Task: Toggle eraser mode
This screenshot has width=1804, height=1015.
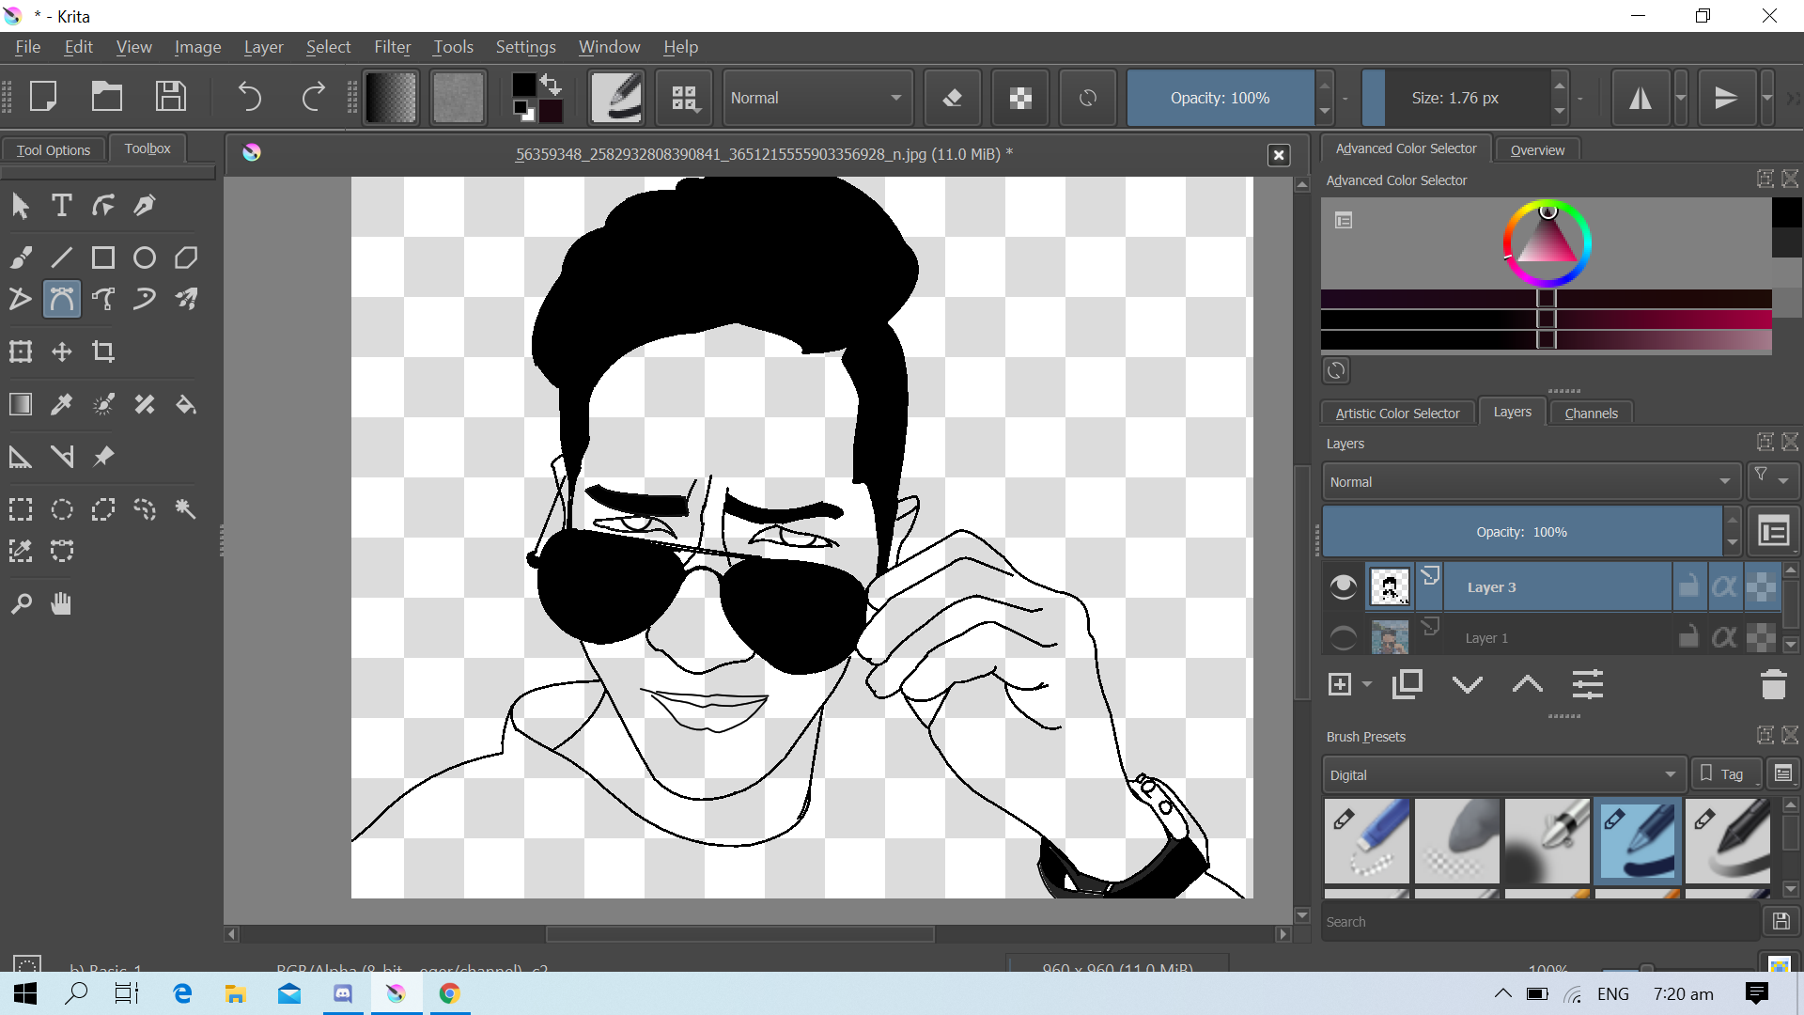Action: pyautogui.click(x=953, y=97)
